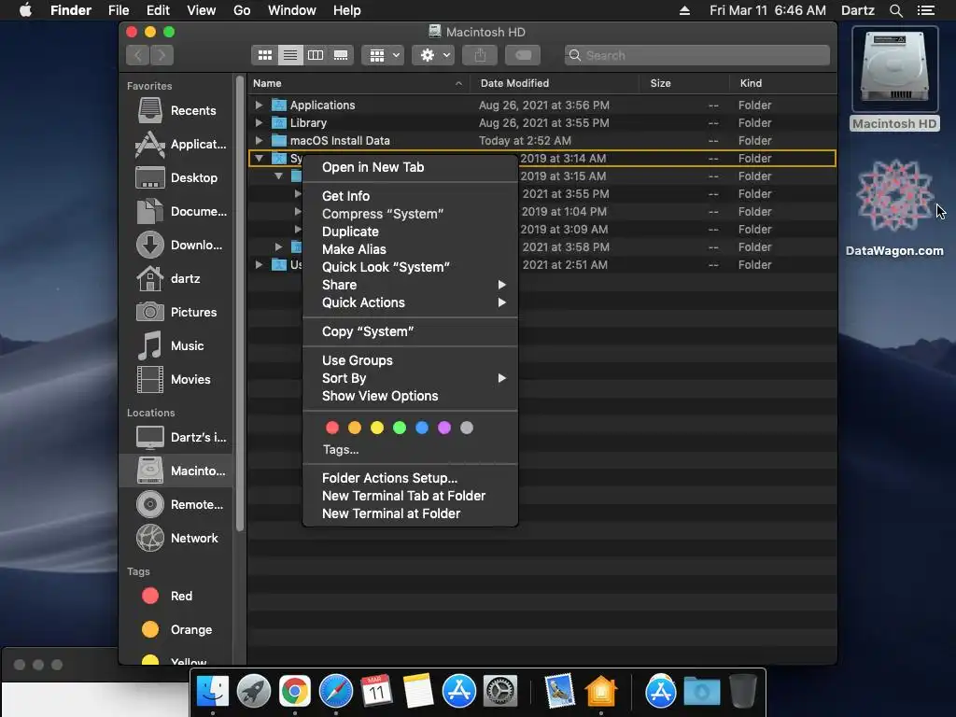This screenshot has width=956, height=717.
Task: Open Remote Disc in the sidebar
Action: [x=176, y=504]
